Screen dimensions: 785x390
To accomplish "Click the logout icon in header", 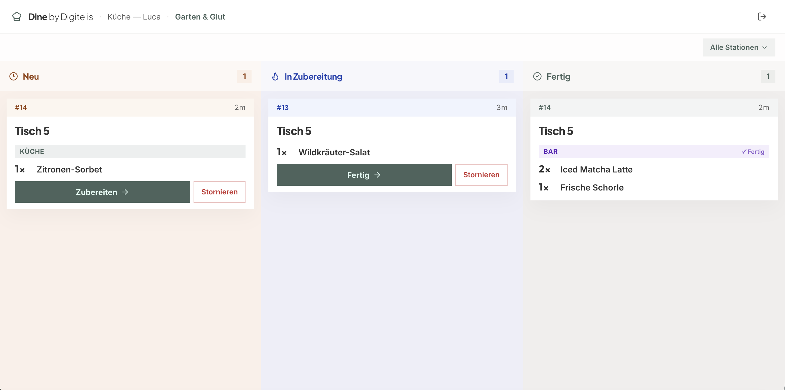I will (x=762, y=17).
